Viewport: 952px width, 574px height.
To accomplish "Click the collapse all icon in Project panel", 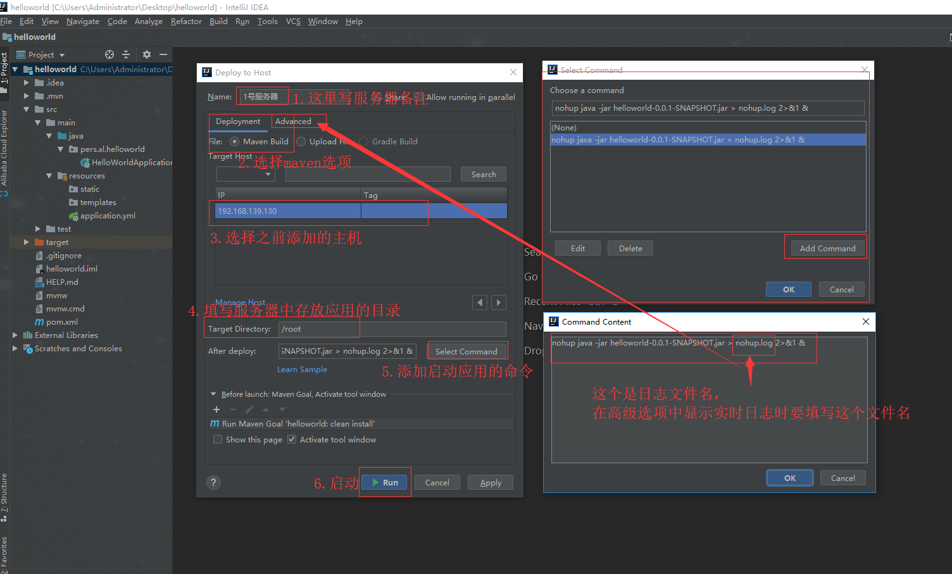I will [125, 54].
